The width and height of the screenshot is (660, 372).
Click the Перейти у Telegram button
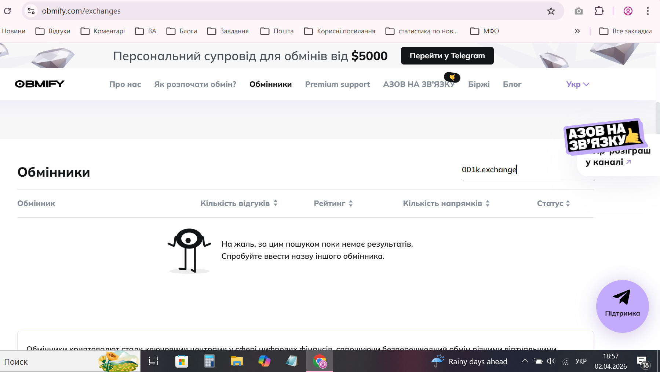click(447, 56)
